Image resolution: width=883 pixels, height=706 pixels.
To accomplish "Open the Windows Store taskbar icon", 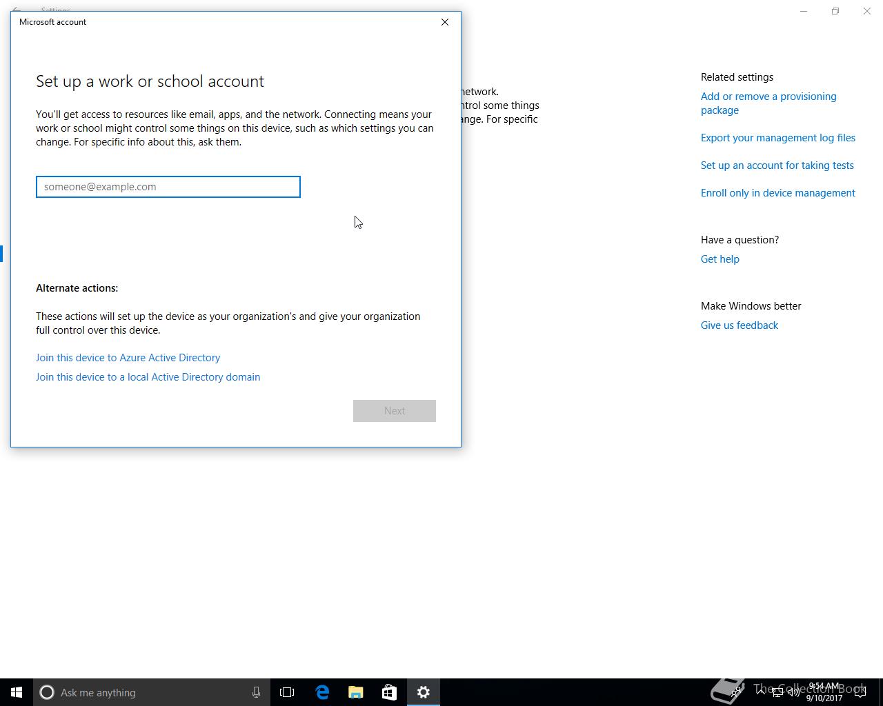I will tap(389, 692).
